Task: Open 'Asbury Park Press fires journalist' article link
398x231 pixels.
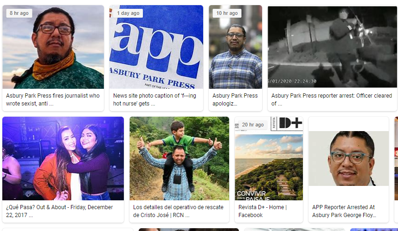Action: tap(53, 99)
